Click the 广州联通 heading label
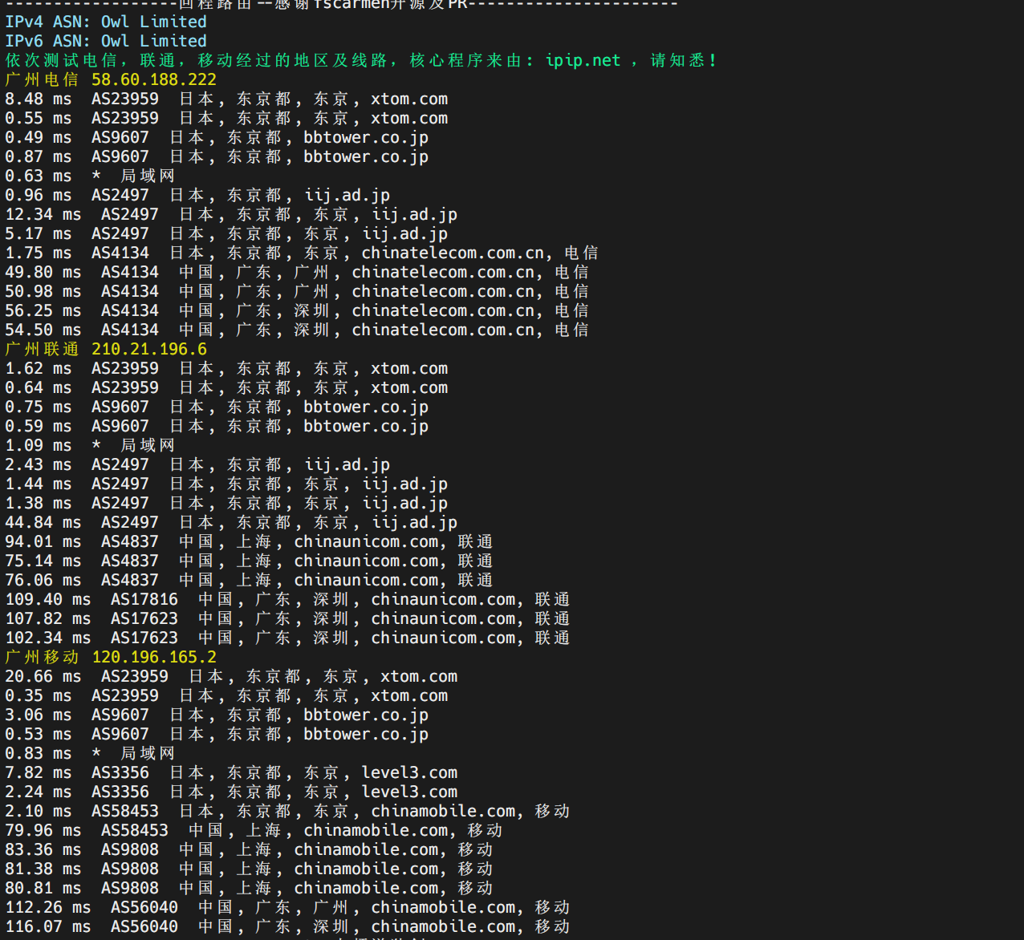The height and width of the screenshot is (940, 1024). [42, 349]
